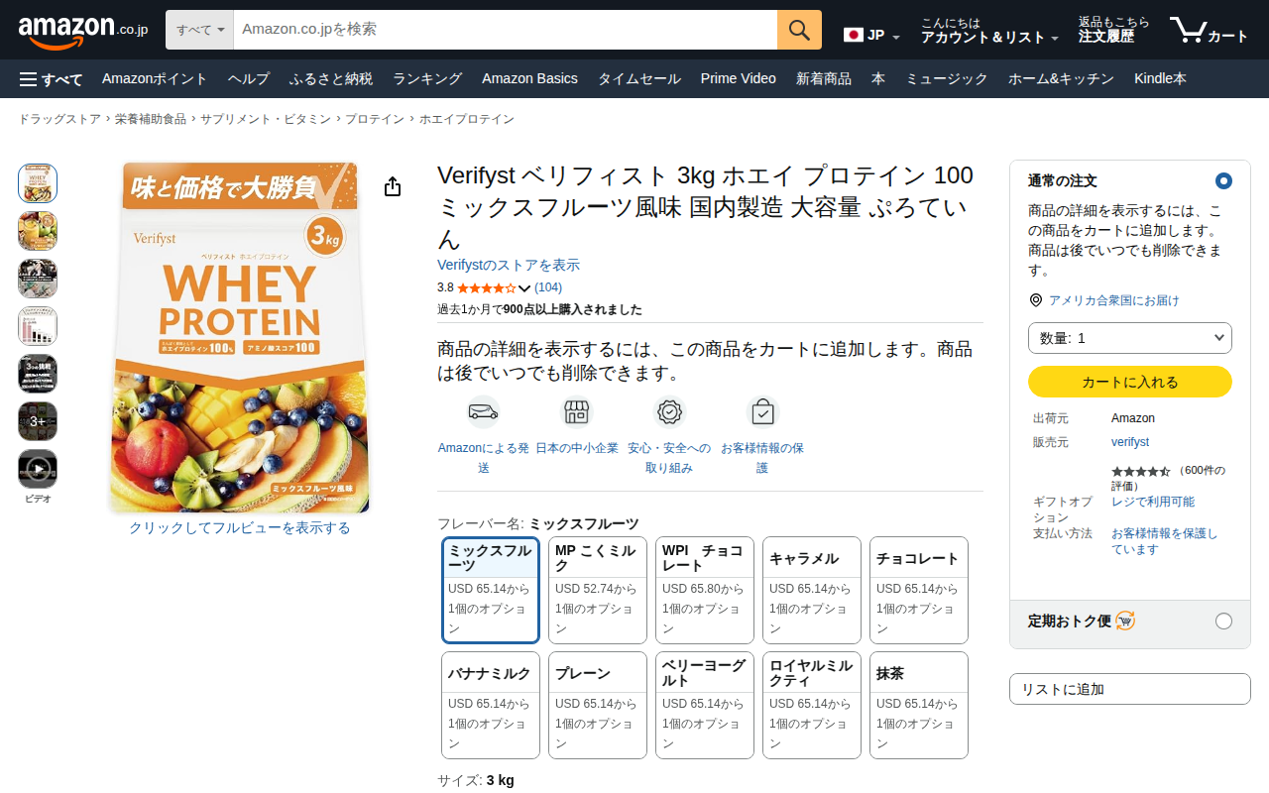Open ふるさと納税 nav item
The height and width of the screenshot is (793, 1269).
point(331,79)
